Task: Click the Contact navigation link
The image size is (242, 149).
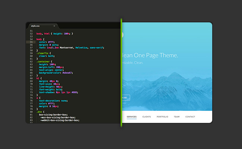Action: coord(190,117)
